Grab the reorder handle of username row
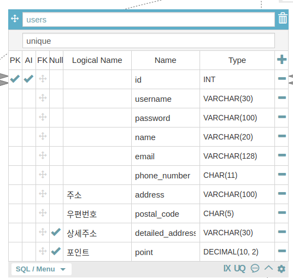Viewport: 293px width, 278px height. 43,98
